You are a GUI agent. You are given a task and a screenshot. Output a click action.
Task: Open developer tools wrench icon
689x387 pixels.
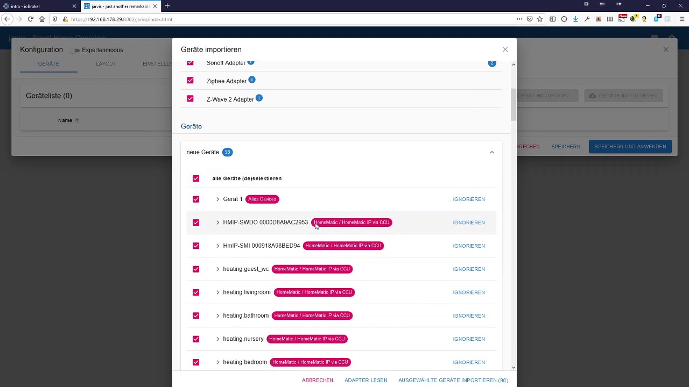pos(587,19)
